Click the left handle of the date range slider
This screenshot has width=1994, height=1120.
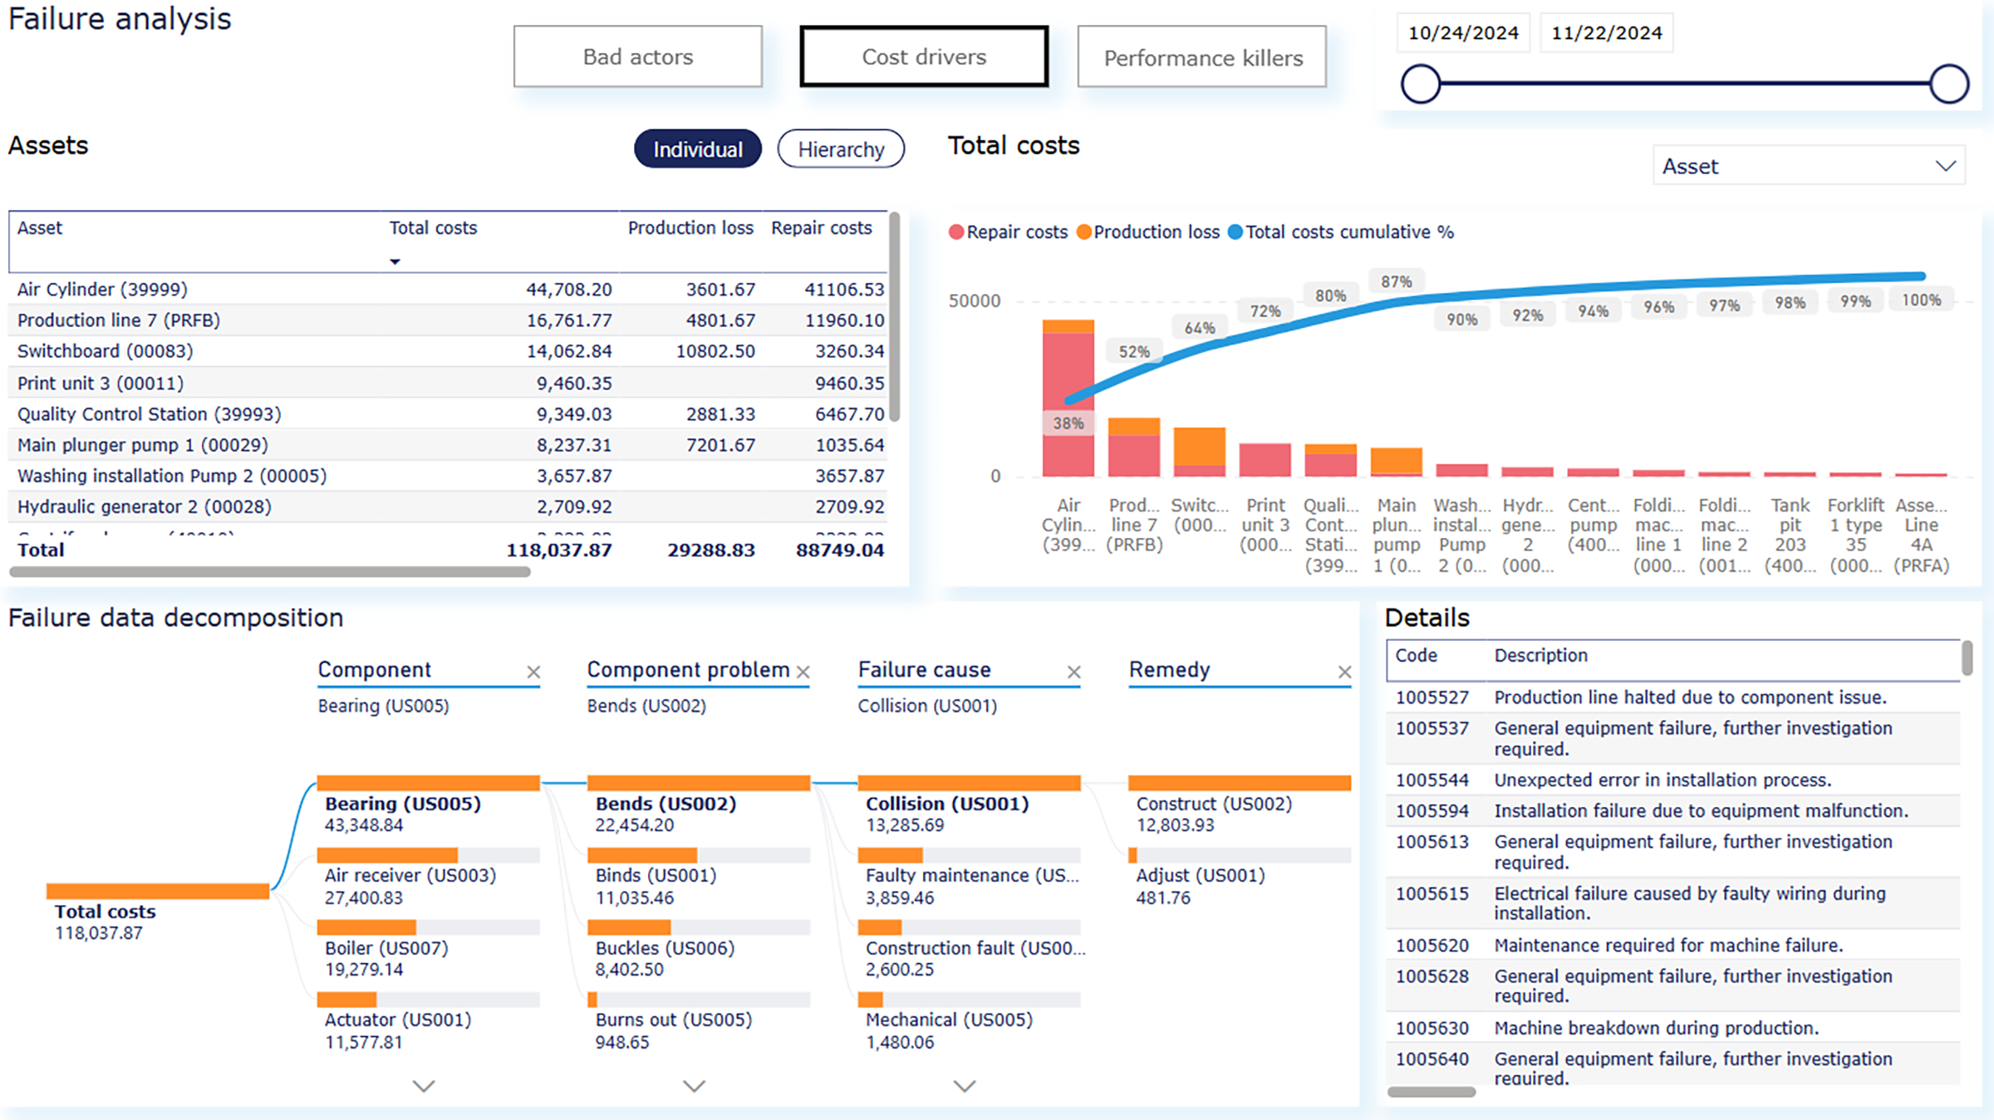click(x=1420, y=83)
